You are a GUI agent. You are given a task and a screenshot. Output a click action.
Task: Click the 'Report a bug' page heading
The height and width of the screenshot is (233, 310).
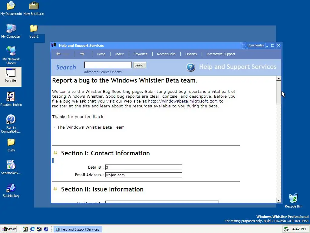coord(125,80)
